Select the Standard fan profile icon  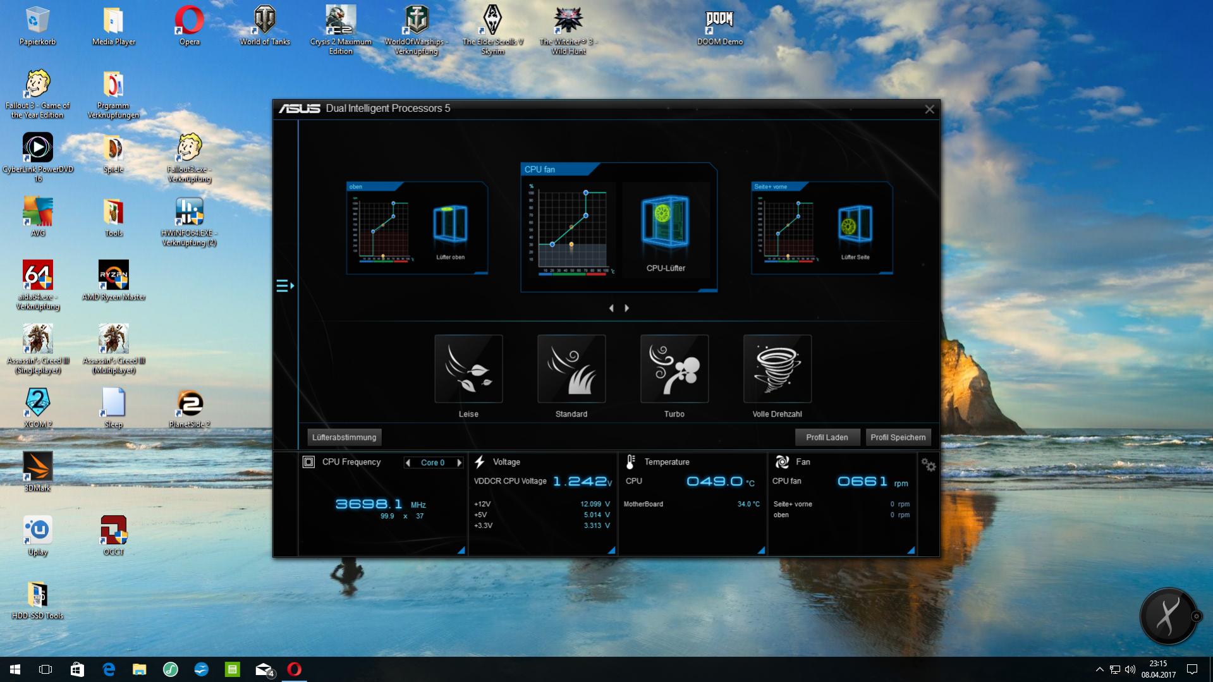(x=571, y=368)
